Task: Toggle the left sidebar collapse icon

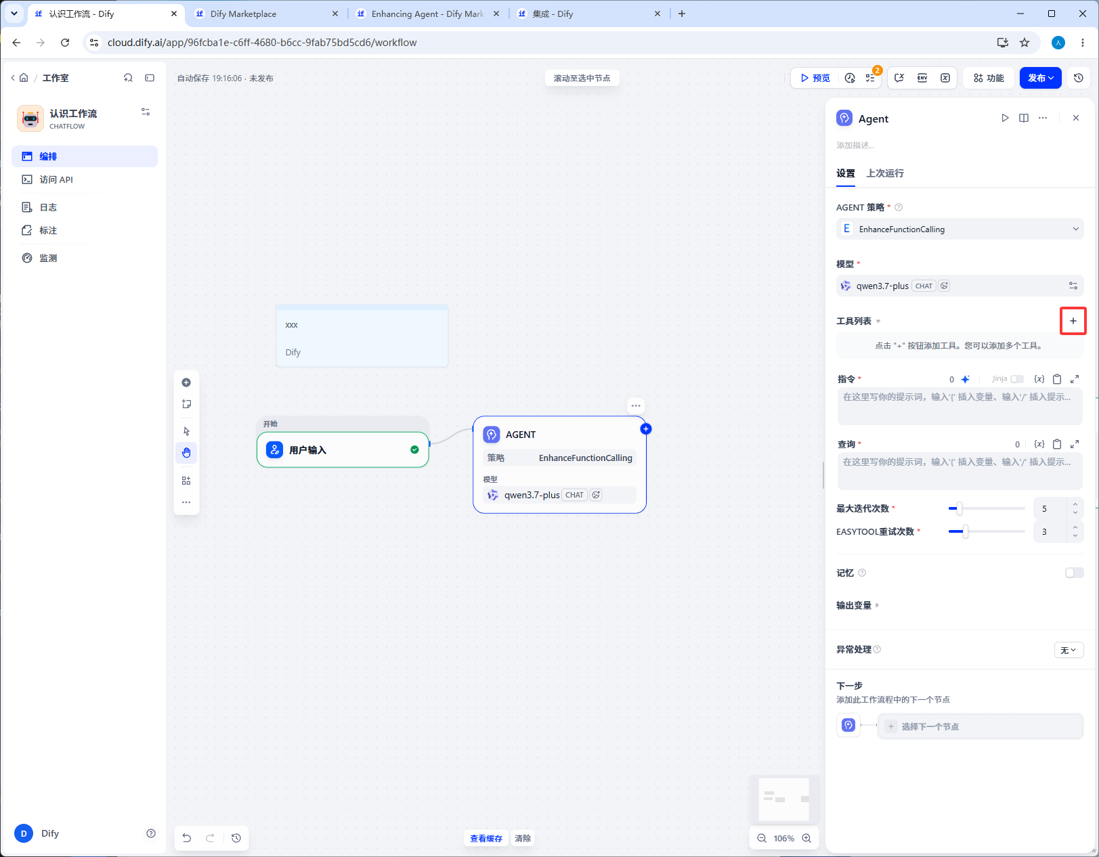Action: pyautogui.click(x=150, y=78)
